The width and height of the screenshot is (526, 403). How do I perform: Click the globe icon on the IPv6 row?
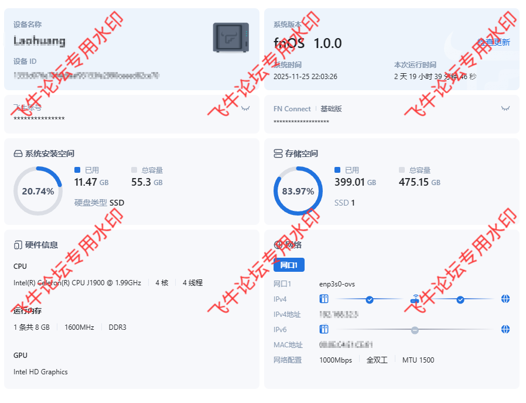click(504, 329)
